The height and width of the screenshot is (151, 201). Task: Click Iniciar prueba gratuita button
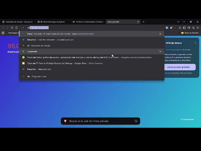tap(180, 67)
